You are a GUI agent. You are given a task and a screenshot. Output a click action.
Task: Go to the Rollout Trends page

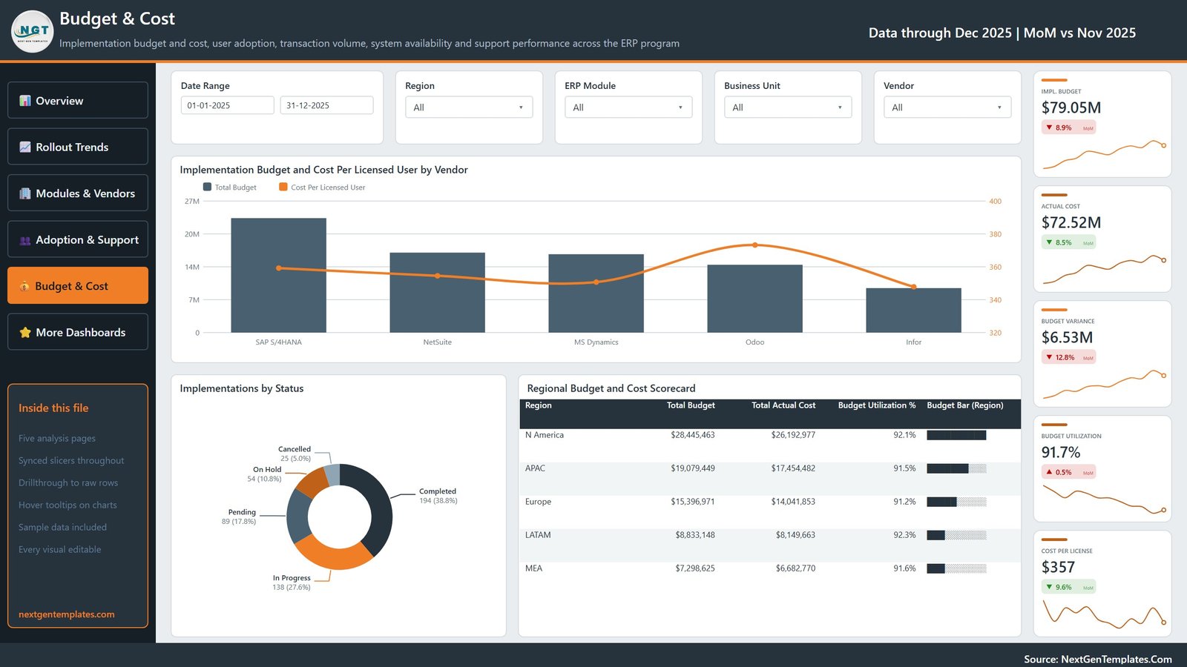pyautogui.click(x=78, y=147)
